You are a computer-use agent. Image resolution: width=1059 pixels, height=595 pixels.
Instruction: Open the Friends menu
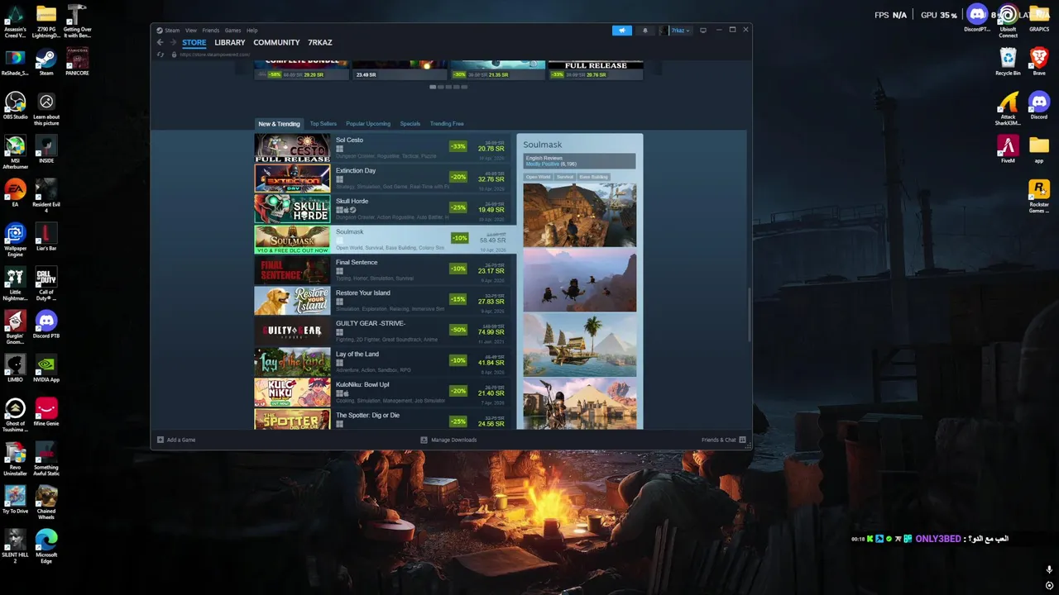(x=211, y=31)
